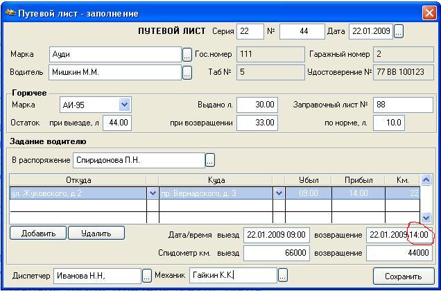Focus the Выдано л. field
The height and width of the screenshot is (291, 441).
point(257,105)
